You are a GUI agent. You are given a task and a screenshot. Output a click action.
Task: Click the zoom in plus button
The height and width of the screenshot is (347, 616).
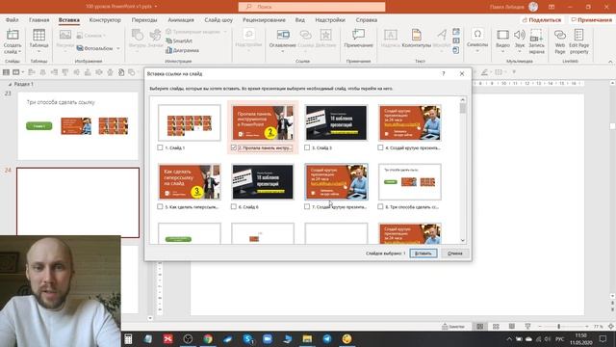coord(586,327)
